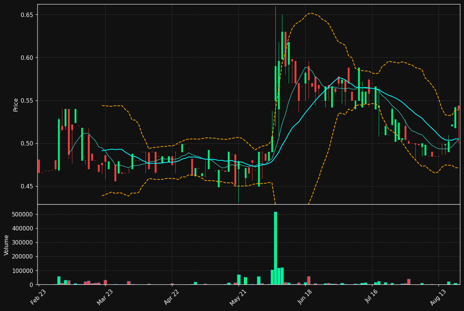Click the 300000 volume axis label
This screenshot has width=464, height=311.
point(23,243)
